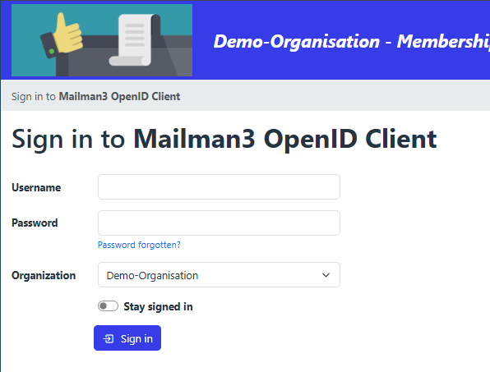Click the Organization field label
The width and height of the screenshot is (490, 372).
[44, 275]
